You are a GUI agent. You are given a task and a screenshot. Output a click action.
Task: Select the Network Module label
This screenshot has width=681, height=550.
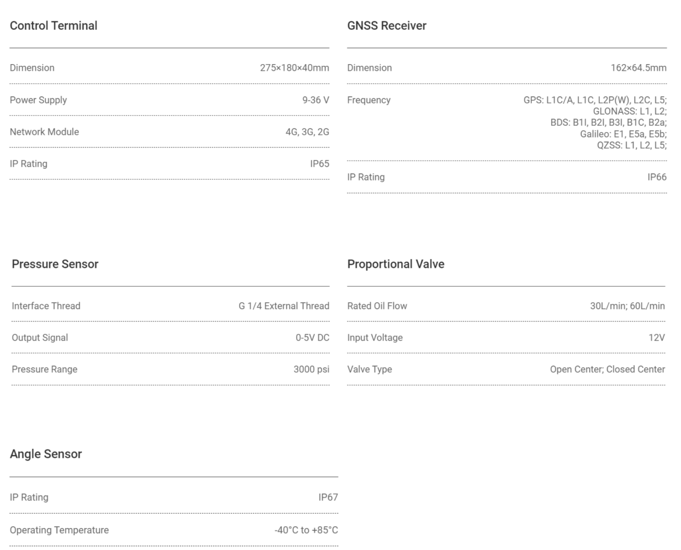coord(44,132)
